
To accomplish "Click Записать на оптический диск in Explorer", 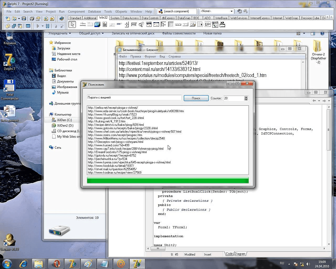I will click(x=133, y=34).
